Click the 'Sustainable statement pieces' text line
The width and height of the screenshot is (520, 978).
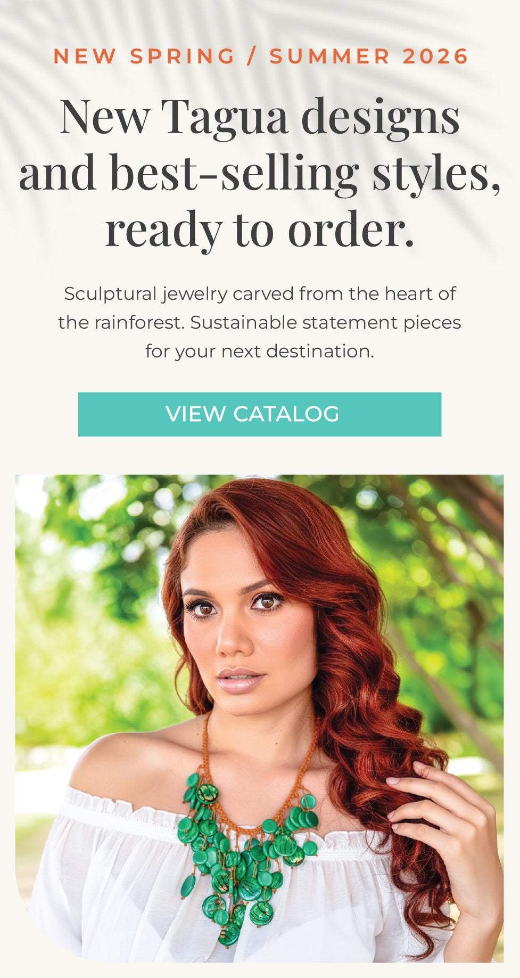(x=326, y=323)
